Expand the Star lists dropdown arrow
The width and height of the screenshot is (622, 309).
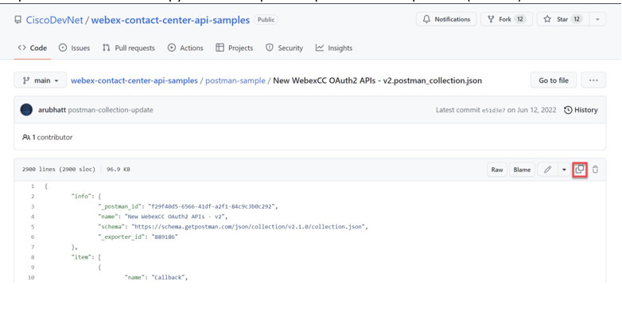click(x=597, y=19)
